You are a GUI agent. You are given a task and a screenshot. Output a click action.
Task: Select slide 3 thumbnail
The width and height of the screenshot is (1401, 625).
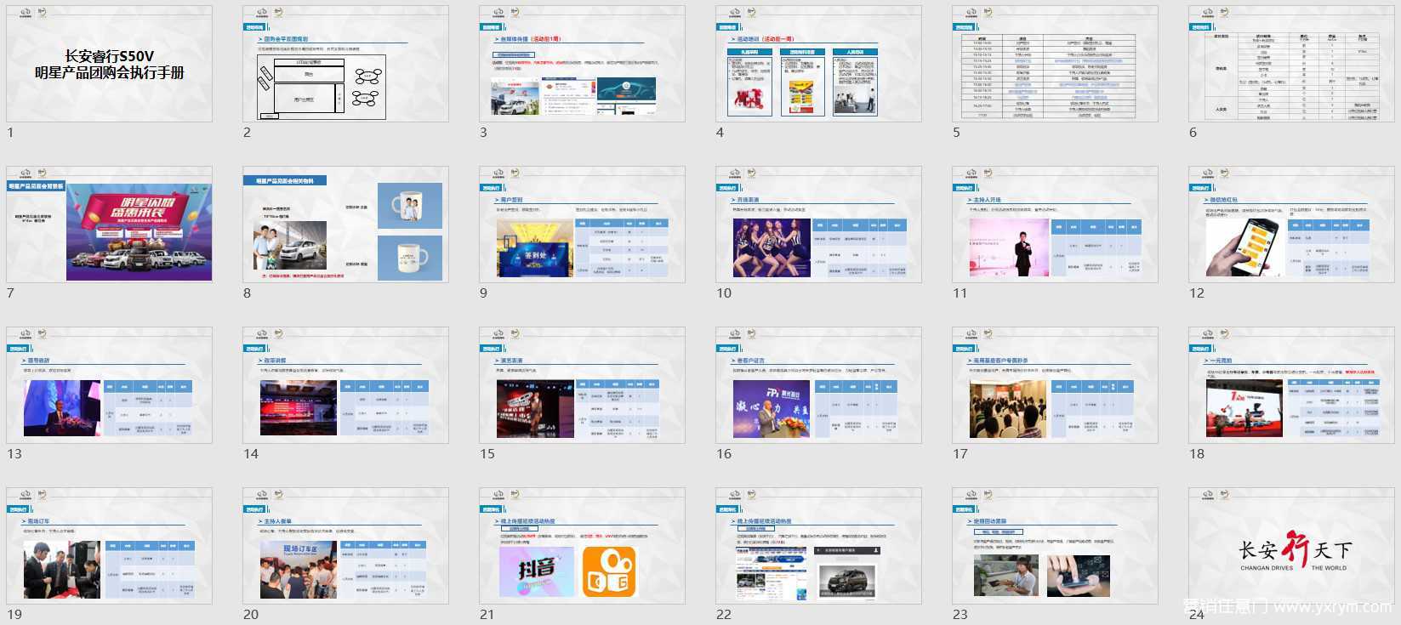tap(582, 64)
